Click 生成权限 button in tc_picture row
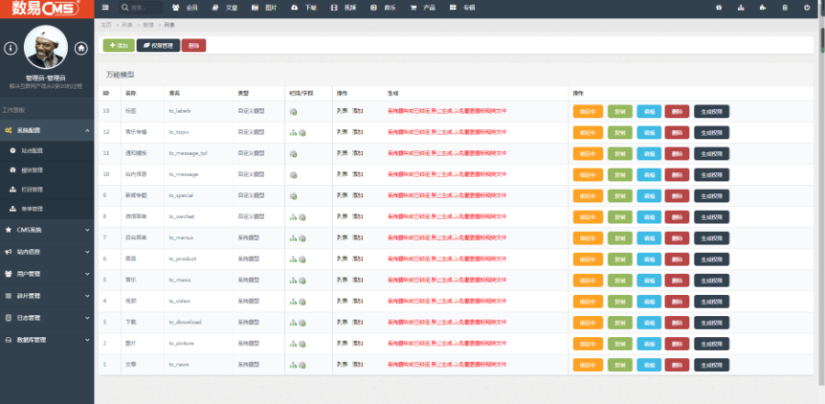Image resolution: width=825 pixels, height=404 pixels. click(711, 344)
